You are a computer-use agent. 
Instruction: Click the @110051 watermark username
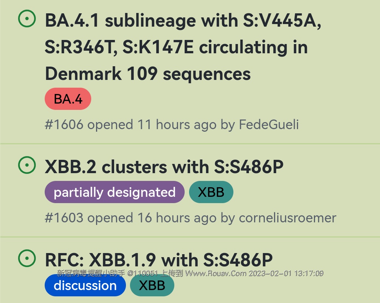tap(143, 273)
